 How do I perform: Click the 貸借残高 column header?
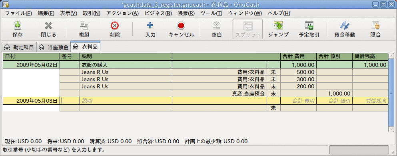click(x=370, y=57)
